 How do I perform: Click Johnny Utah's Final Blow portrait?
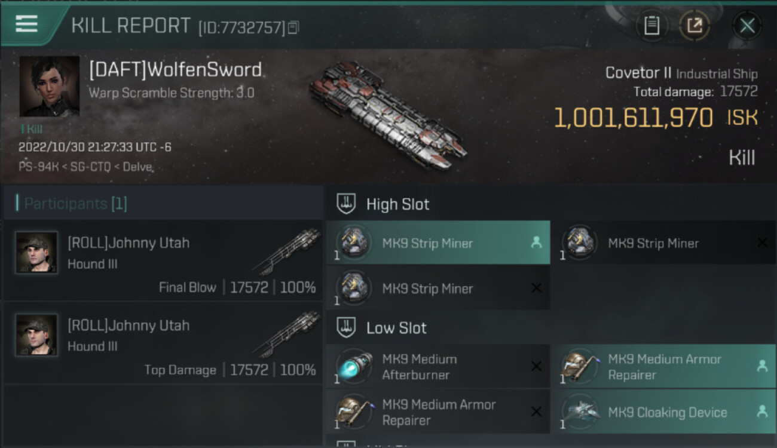[36, 253]
